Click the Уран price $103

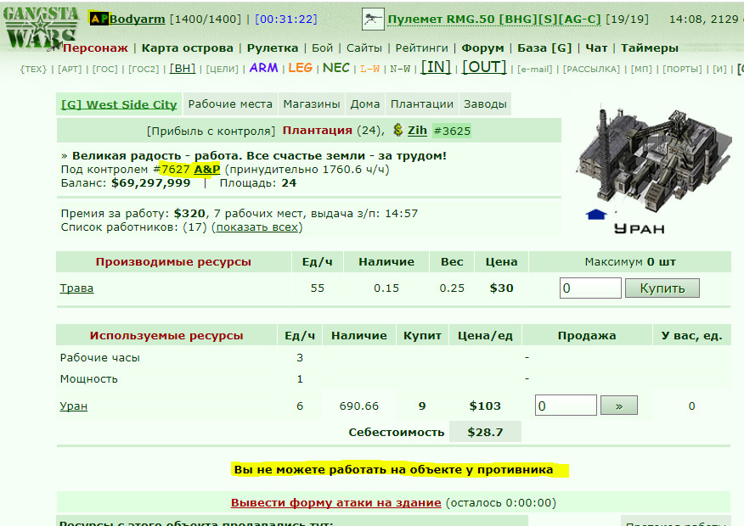click(485, 406)
